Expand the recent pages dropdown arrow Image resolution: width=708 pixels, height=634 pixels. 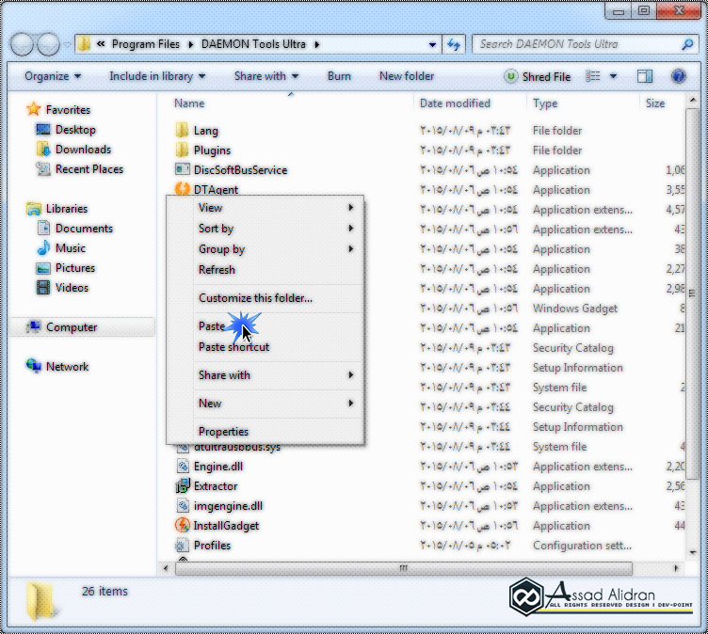tap(67, 44)
